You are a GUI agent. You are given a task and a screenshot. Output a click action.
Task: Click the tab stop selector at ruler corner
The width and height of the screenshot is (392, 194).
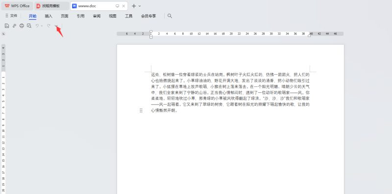point(3,33)
